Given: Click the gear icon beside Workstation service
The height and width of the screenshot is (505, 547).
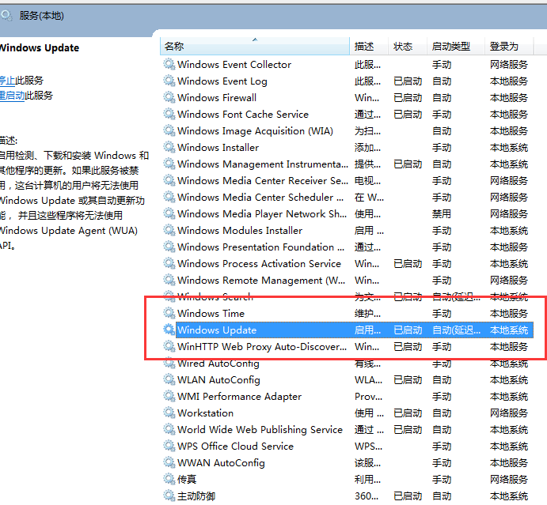Looking at the screenshot, I should tap(169, 413).
